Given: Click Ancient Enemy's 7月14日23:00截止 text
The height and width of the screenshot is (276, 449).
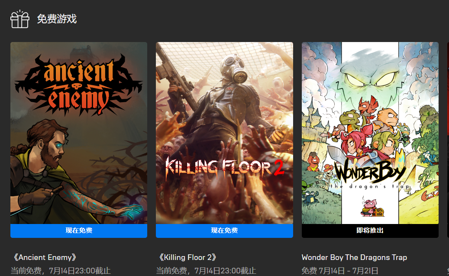Looking at the screenshot, I should 80,270.
